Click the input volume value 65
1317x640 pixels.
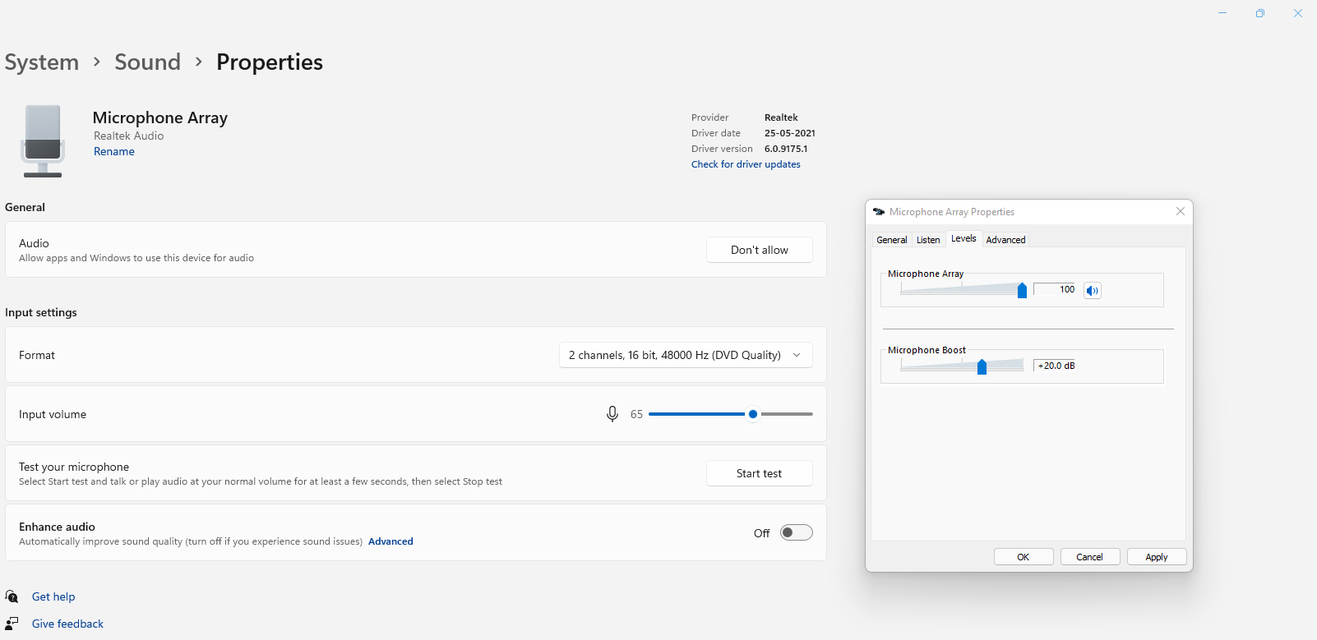(x=636, y=414)
